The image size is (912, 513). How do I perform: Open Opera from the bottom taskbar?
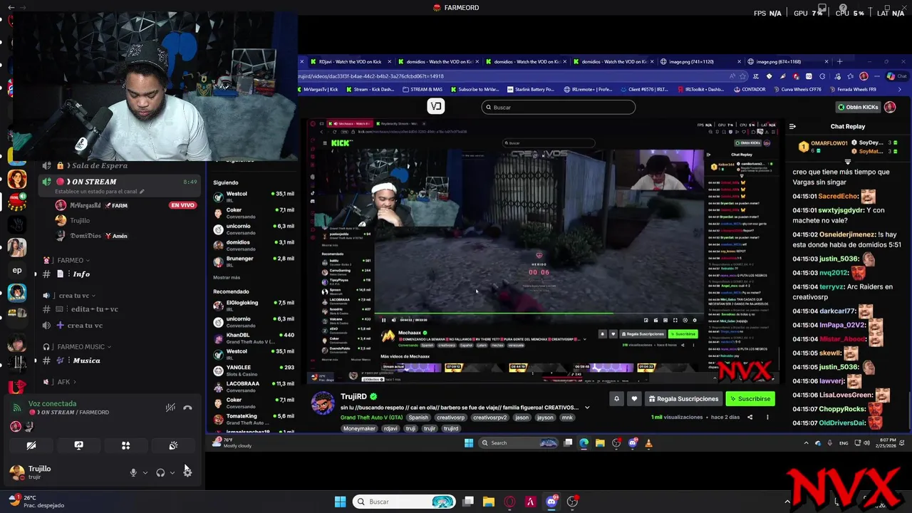click(x=509, y=502)
